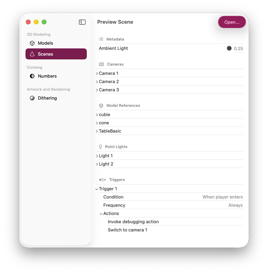Click the Models cube icon
The width and height of the screenshot is (268, 273).
coord(32,43)
